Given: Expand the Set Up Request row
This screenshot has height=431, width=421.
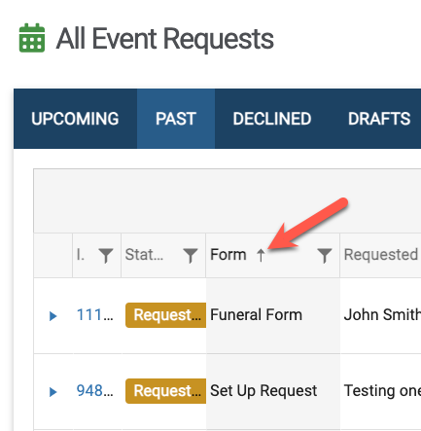Looking at the screenshot, I should point(53,391).
